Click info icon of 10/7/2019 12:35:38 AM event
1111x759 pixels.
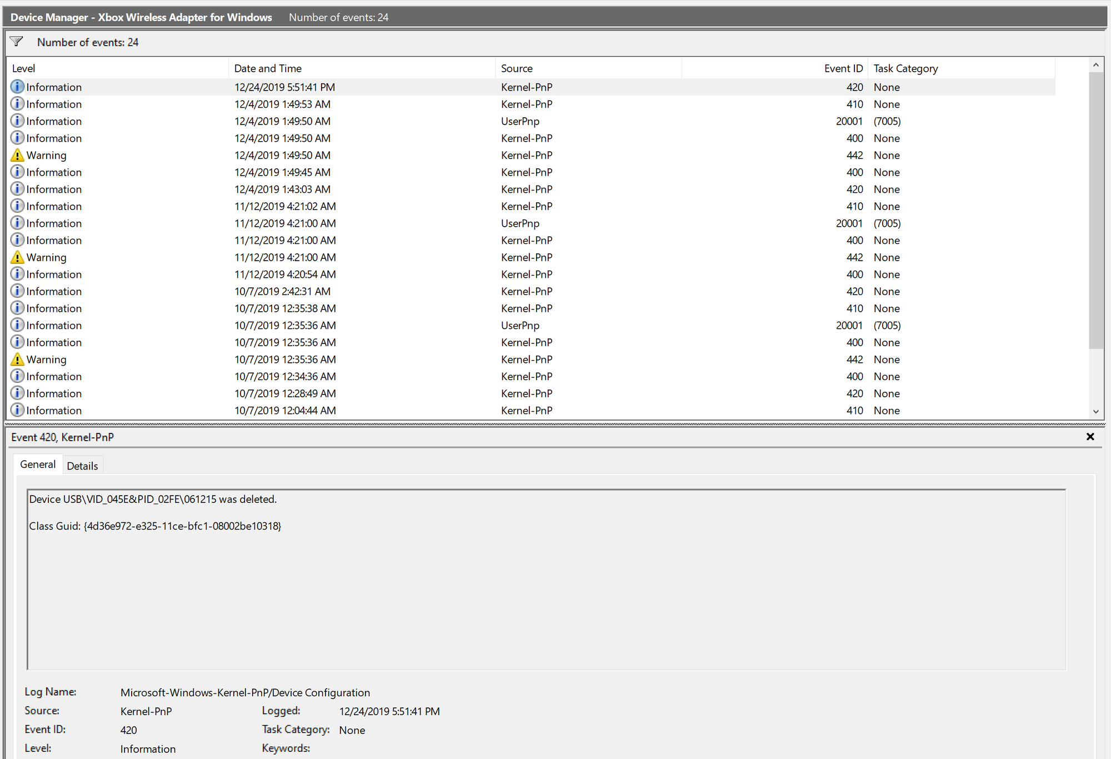17,308
